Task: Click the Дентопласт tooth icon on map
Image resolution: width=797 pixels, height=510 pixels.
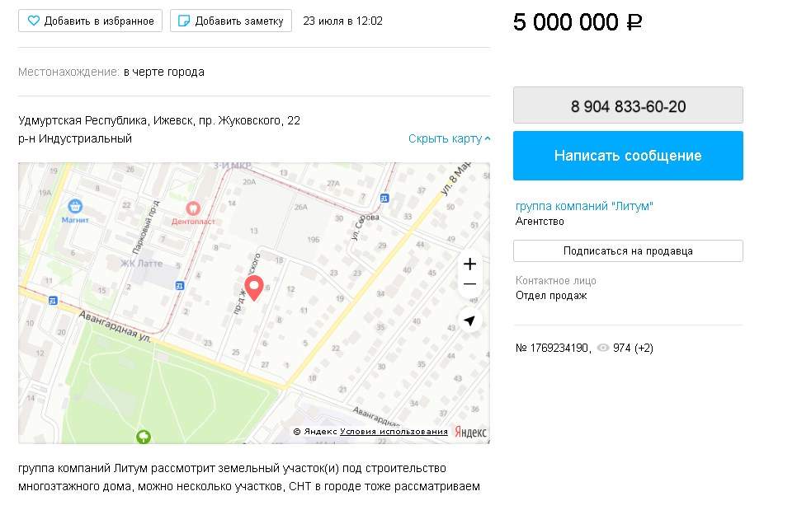Action: pyautogui.click(x=193, y=208)
